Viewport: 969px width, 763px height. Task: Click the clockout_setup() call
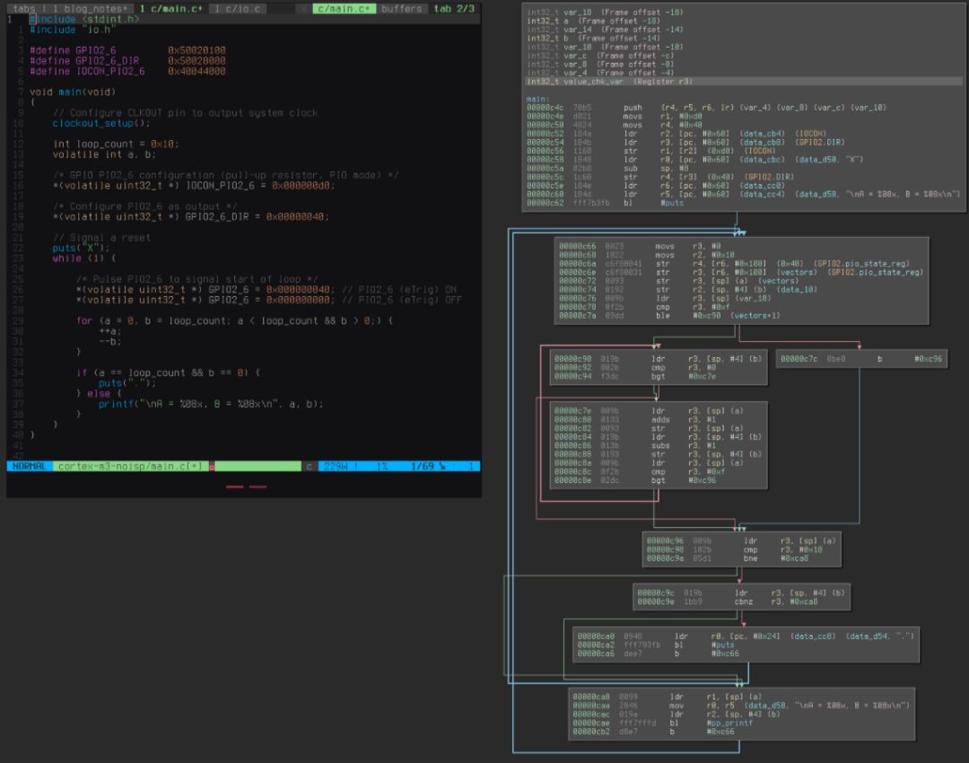(101, 123)
